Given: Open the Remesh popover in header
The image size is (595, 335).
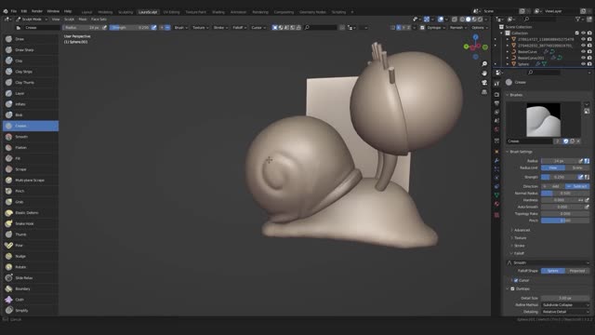Looking at the screenshot, I should coord(457,28).
